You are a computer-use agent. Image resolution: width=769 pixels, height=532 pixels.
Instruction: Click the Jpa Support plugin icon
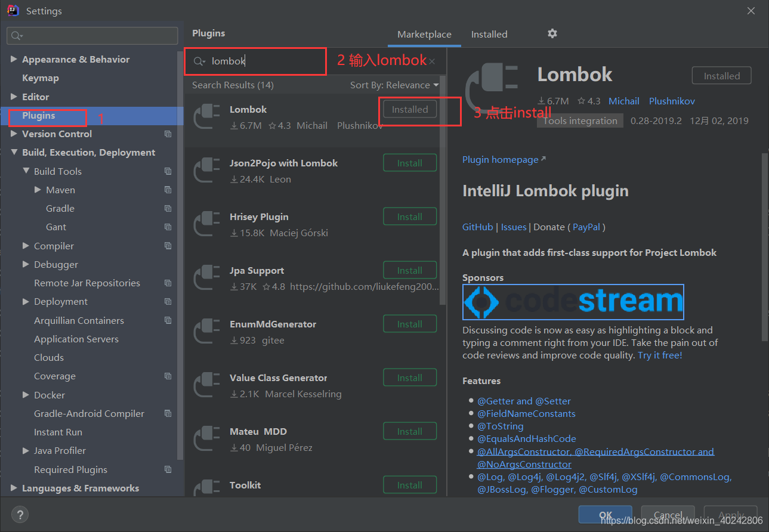[206, 278]
